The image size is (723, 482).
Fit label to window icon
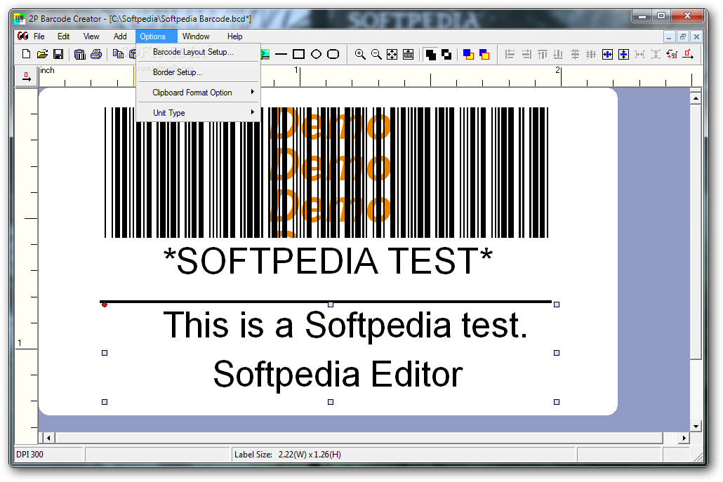[x=392, y=55]
